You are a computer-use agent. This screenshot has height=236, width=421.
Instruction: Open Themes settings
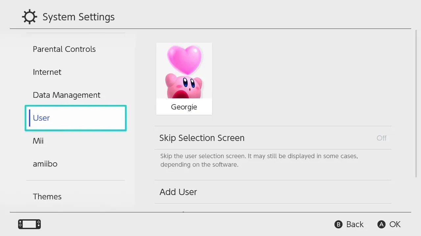tap(47, 196)
